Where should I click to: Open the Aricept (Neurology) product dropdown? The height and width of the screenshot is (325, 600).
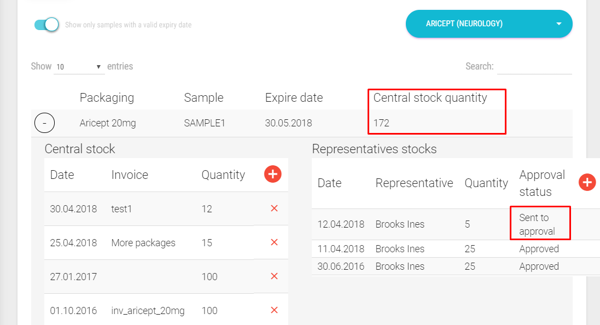point(488,24)
